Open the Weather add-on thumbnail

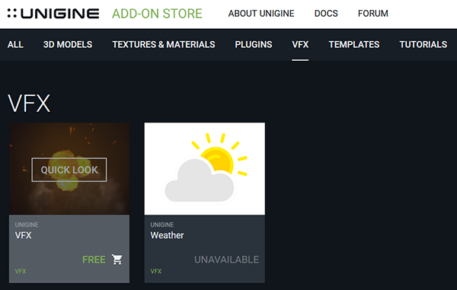[205, 168]
